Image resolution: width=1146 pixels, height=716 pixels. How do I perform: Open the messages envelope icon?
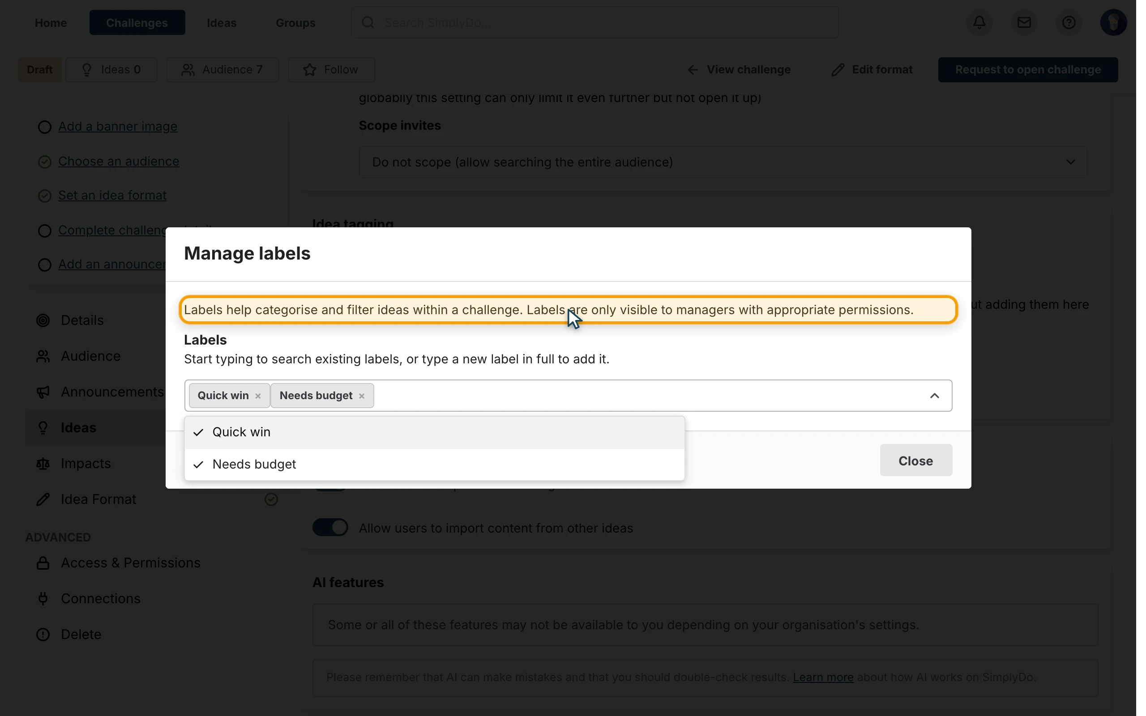coord(1024,22)
